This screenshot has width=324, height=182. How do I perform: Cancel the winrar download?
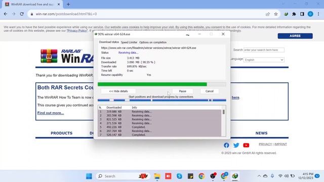(x=209, y=91)
